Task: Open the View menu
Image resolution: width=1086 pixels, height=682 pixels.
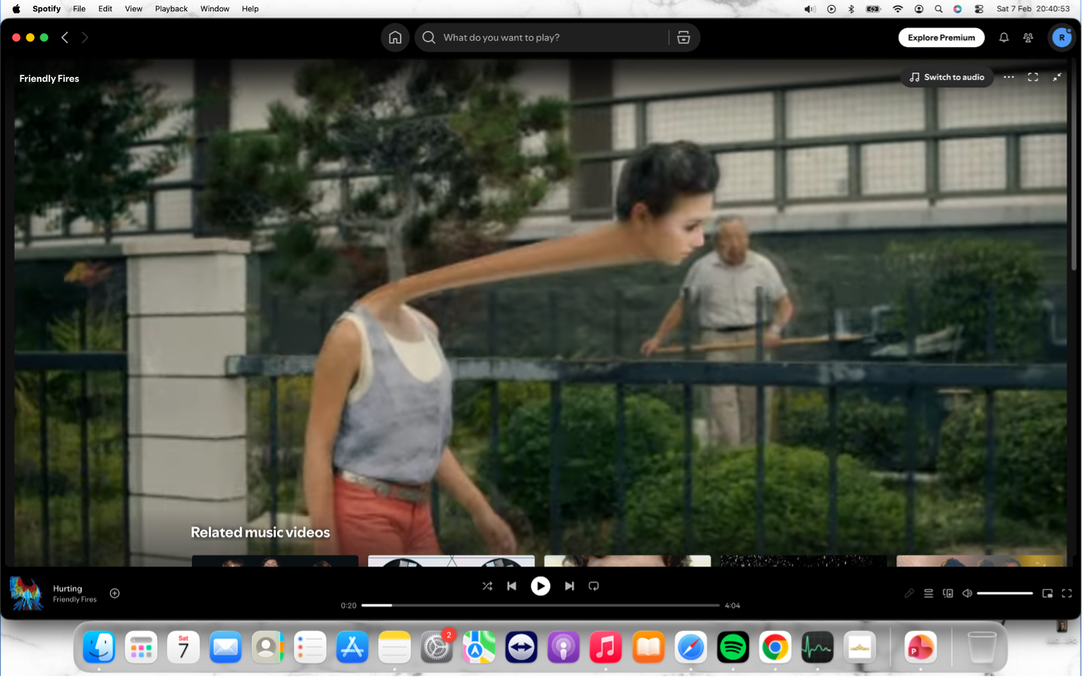Action: tap(133, 8)
